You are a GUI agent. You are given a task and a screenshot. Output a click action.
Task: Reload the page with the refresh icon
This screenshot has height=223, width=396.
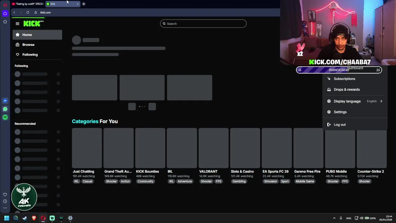coord(28,12)
